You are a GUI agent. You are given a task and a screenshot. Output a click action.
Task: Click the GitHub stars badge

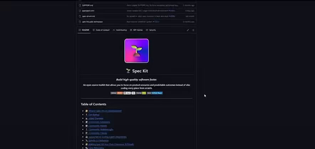[x=129, y=93]
